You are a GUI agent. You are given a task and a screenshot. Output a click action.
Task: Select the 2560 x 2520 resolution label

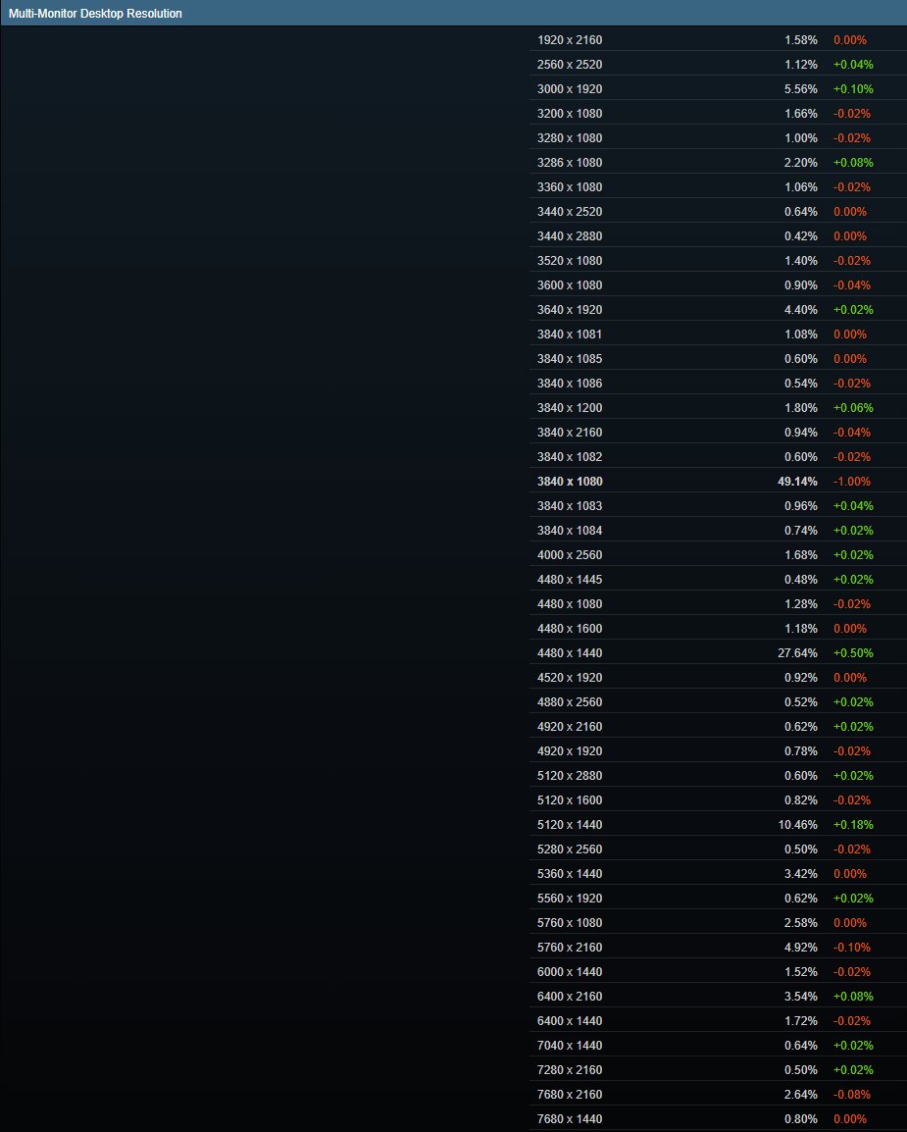tap(570, 65)
